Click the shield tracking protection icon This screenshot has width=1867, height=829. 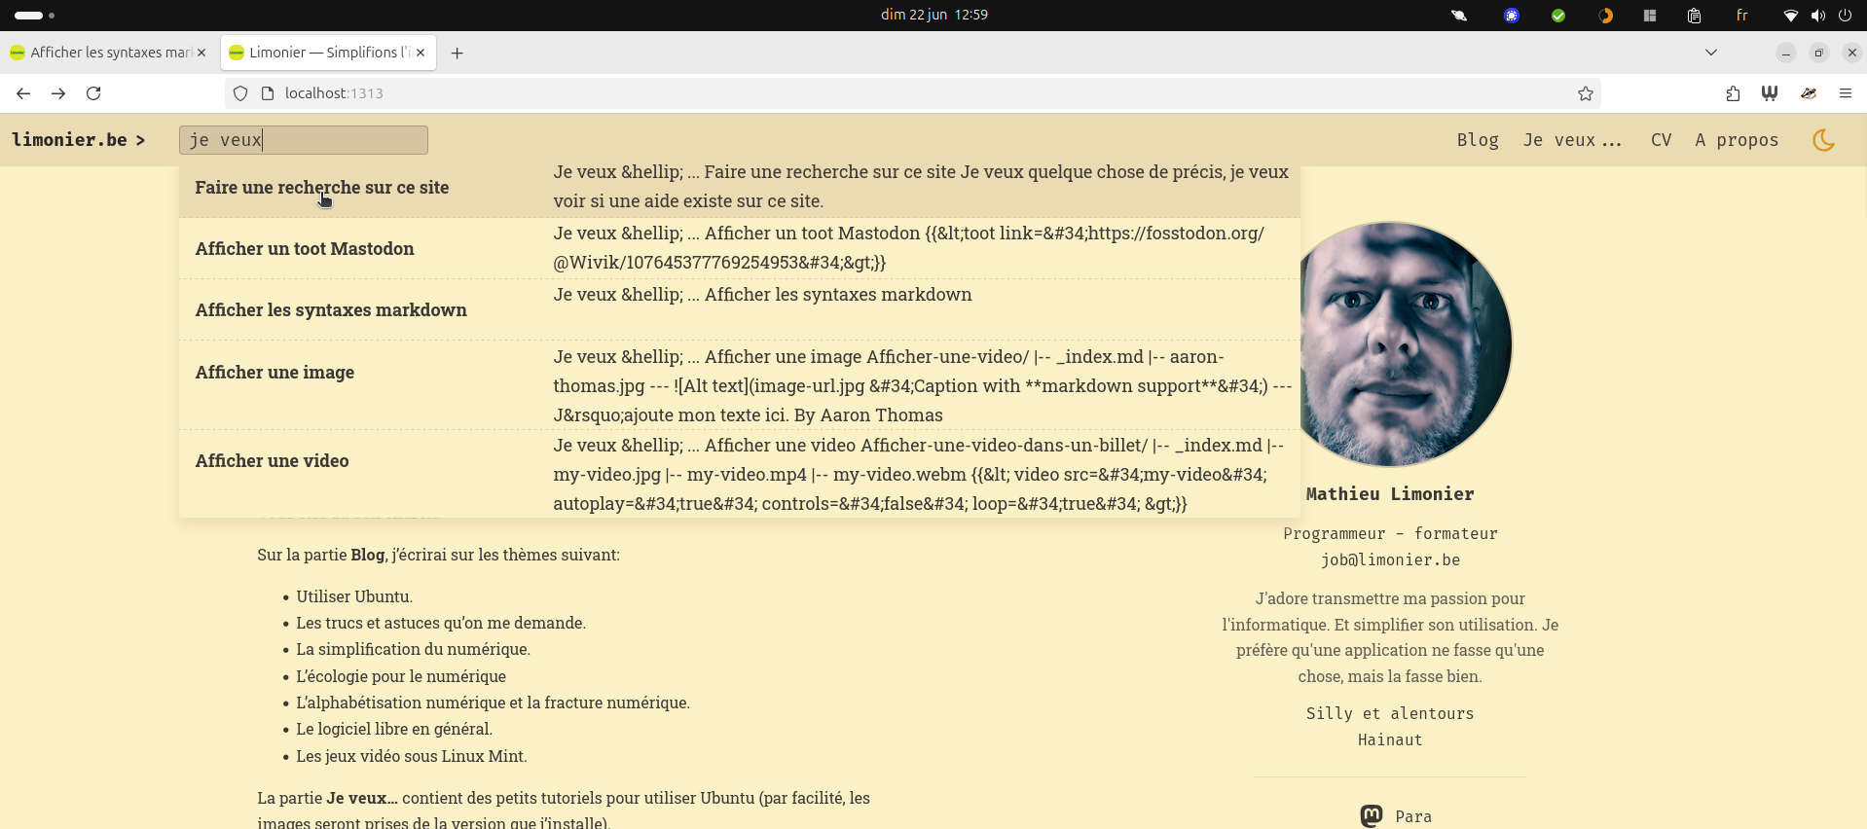click(240, 93)
